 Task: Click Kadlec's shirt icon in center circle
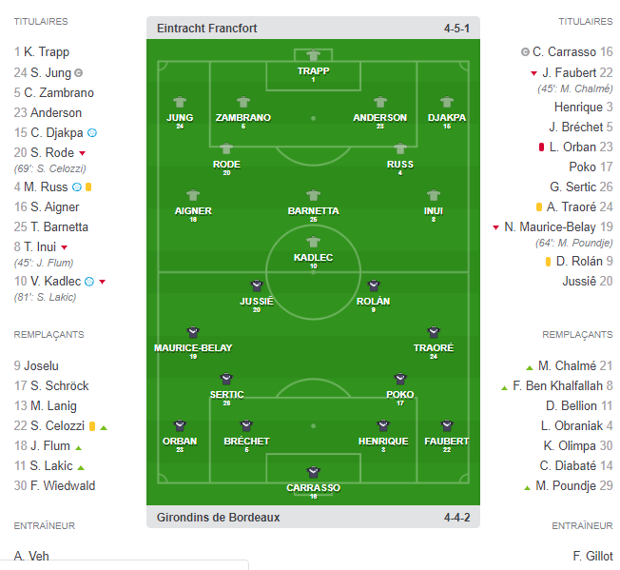click(313, 243)
